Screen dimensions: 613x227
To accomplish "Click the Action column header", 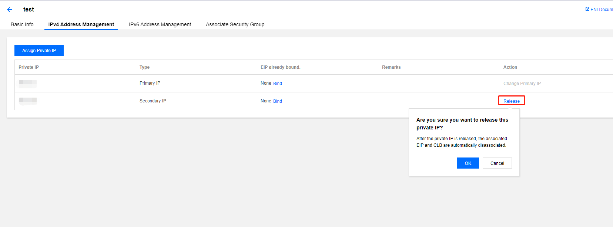I will [x=510, y=67].
